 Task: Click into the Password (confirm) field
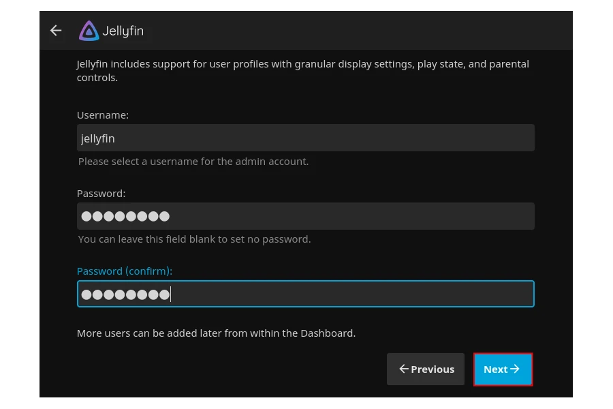305,294
